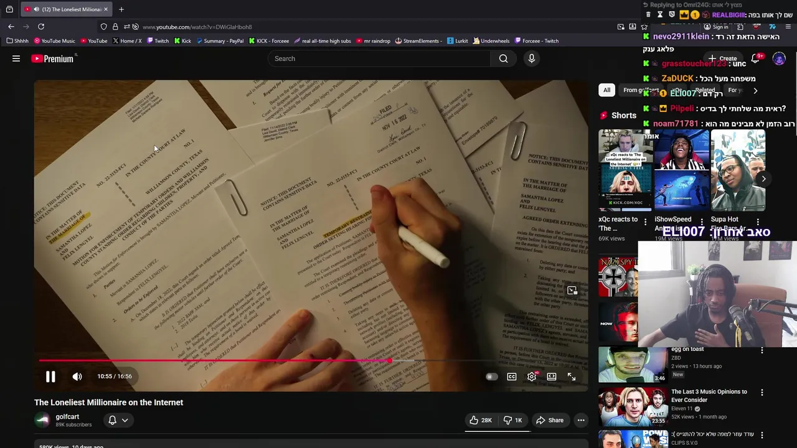Share this video

[x=550, y=420]
